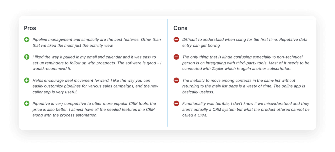Click the Pipeline management and simplicity review text
Screen dimensions: 335x152
(97, 43)
